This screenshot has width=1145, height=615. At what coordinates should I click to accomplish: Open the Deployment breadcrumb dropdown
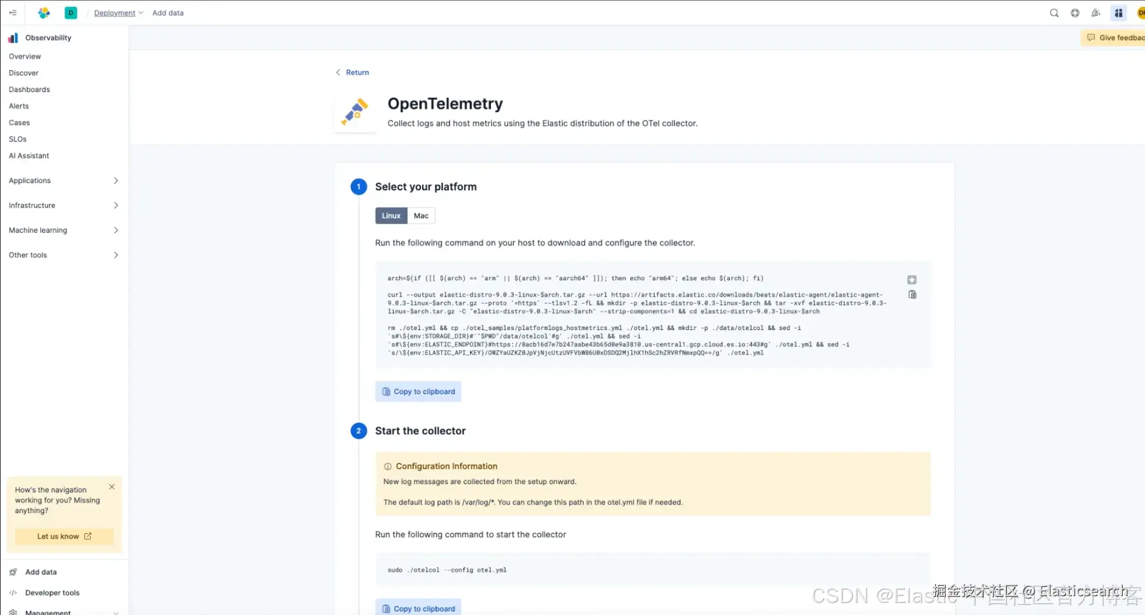click(119, 13)
